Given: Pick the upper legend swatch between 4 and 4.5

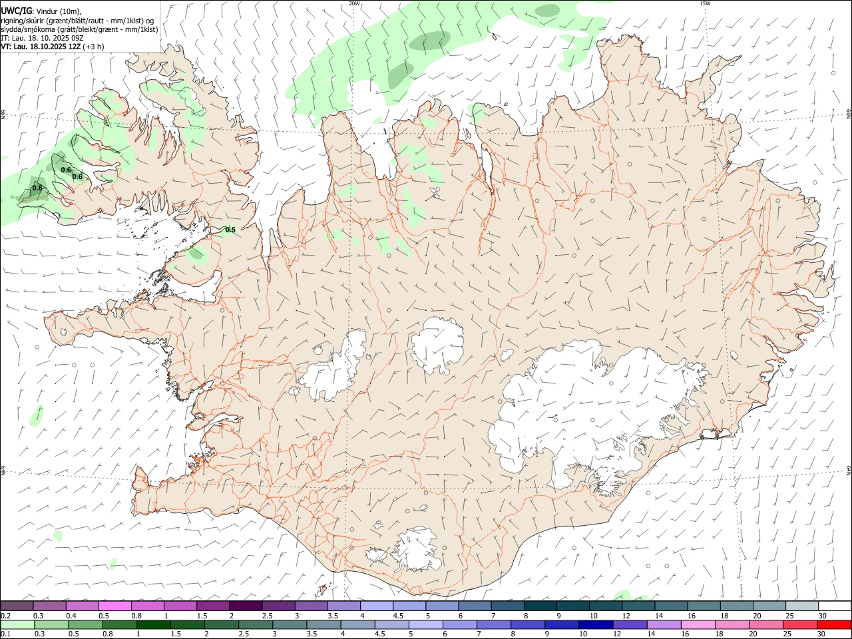Looking at the screenshot, I should [x=376, y=606].
